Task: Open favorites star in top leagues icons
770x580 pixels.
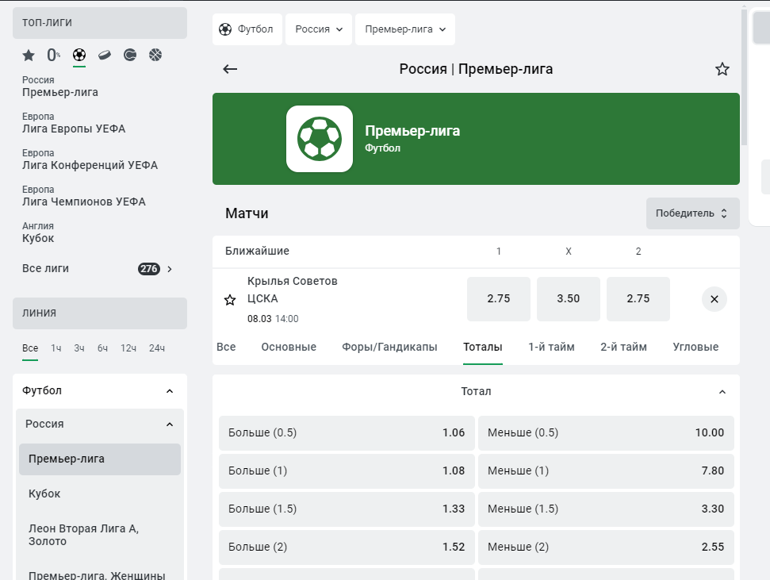Action: click(29, 55)
